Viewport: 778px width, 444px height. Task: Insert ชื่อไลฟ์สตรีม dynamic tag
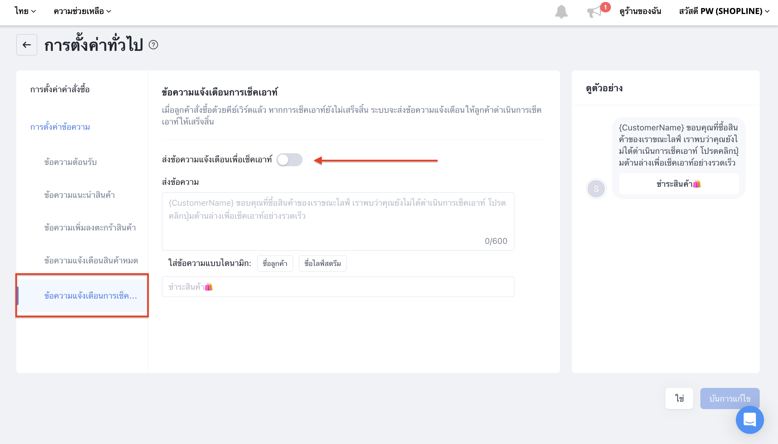click(x=323, y=263)
